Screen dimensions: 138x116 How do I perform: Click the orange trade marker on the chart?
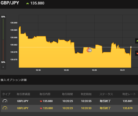coord(88,50)
